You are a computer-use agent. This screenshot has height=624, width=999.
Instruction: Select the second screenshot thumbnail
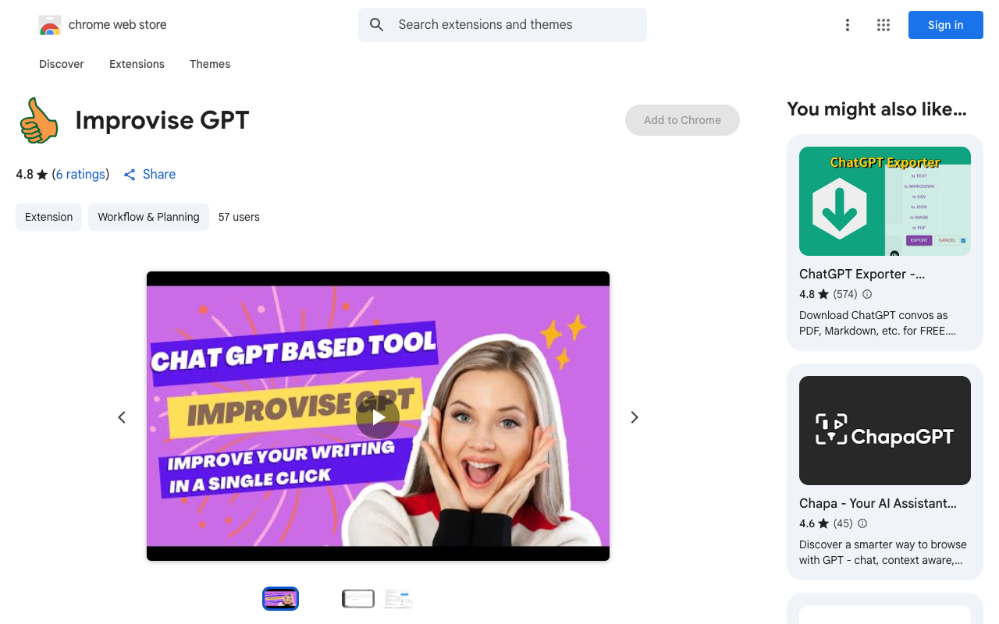(x=358, y=598)
